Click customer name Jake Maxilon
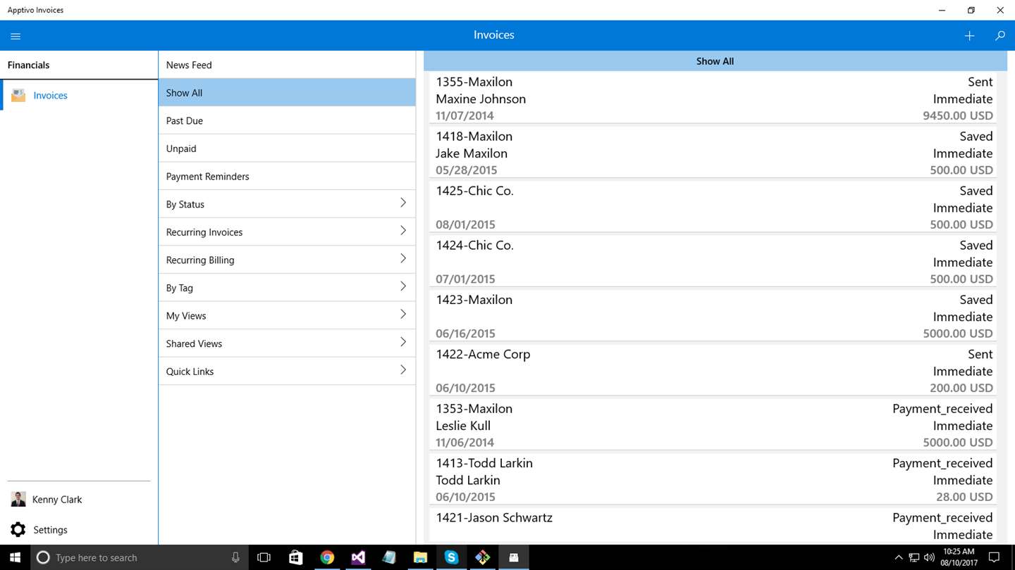This screenshot has height=570, width=1015. [x=472, y=153]
